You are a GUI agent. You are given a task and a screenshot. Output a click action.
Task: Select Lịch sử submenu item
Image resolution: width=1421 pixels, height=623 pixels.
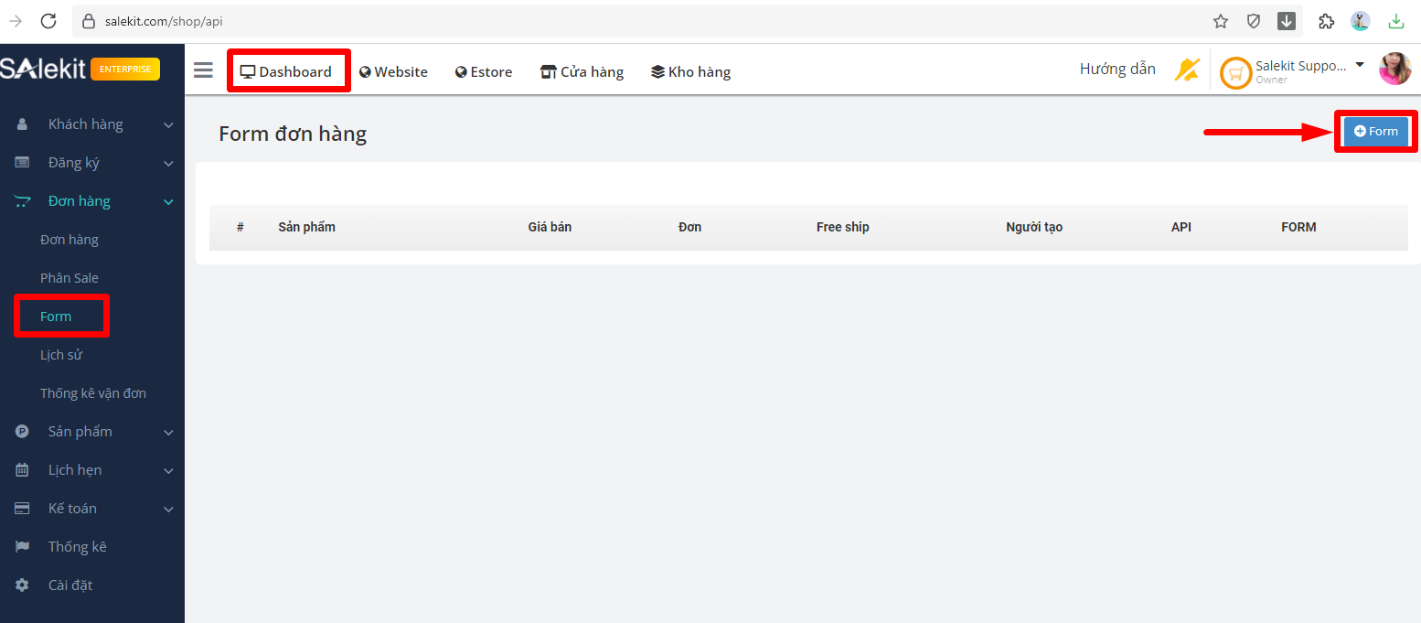tap(61, 355)
